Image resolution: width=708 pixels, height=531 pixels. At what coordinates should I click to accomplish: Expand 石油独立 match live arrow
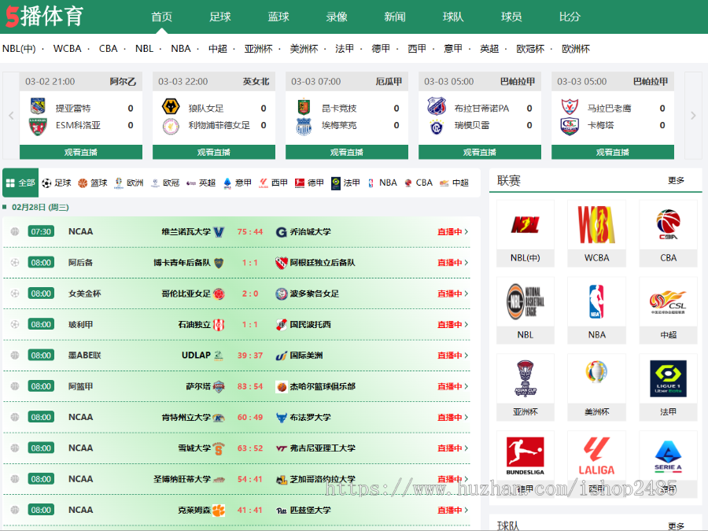click(x=466, y=325)
